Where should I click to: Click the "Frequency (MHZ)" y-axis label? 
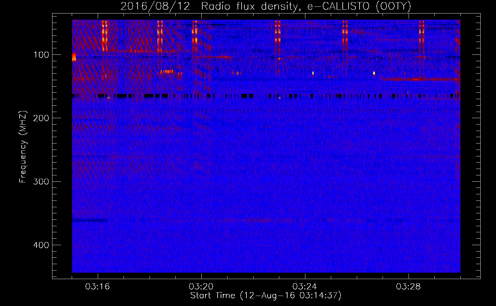23,147
